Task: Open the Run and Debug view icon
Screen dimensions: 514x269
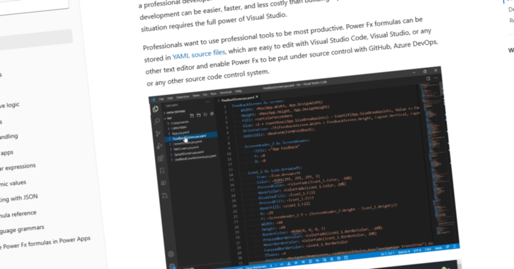Action: [159, 146]
